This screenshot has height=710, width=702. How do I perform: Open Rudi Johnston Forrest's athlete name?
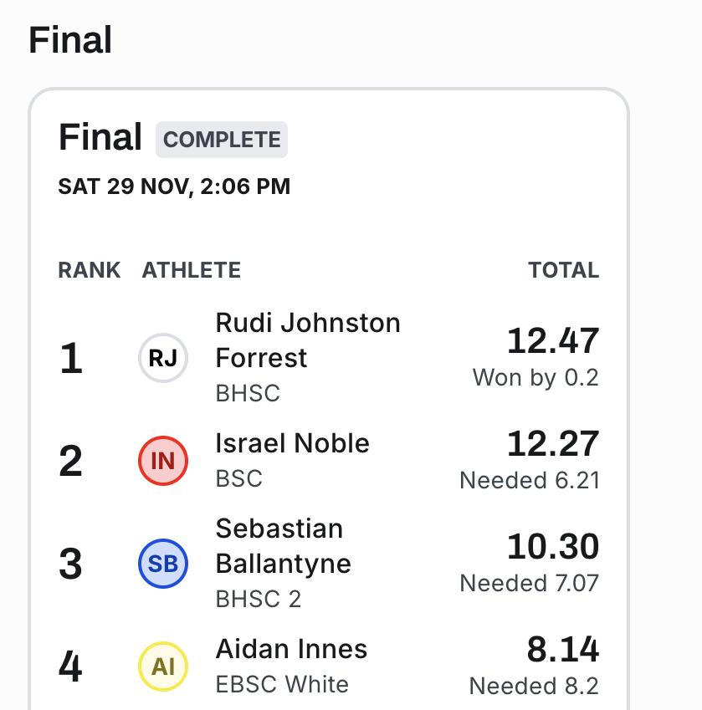(x=308, y=340)
